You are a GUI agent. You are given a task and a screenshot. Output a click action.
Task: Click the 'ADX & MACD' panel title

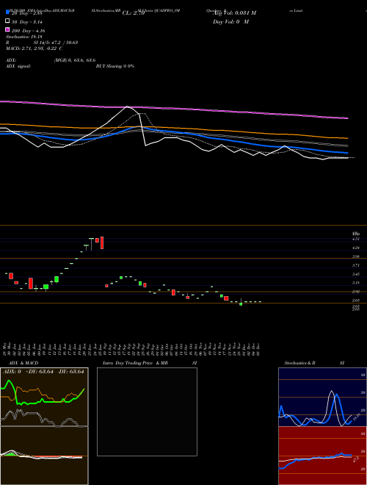click(x=23, y=363)
